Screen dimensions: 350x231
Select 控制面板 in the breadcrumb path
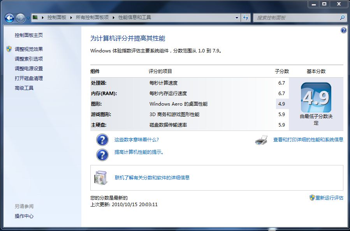(57, 17)
